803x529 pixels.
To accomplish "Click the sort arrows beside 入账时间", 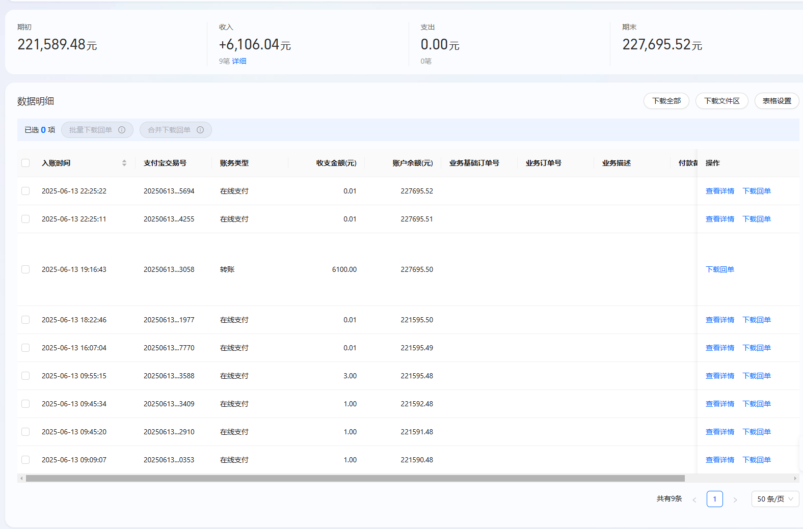I will coord(124,163).
